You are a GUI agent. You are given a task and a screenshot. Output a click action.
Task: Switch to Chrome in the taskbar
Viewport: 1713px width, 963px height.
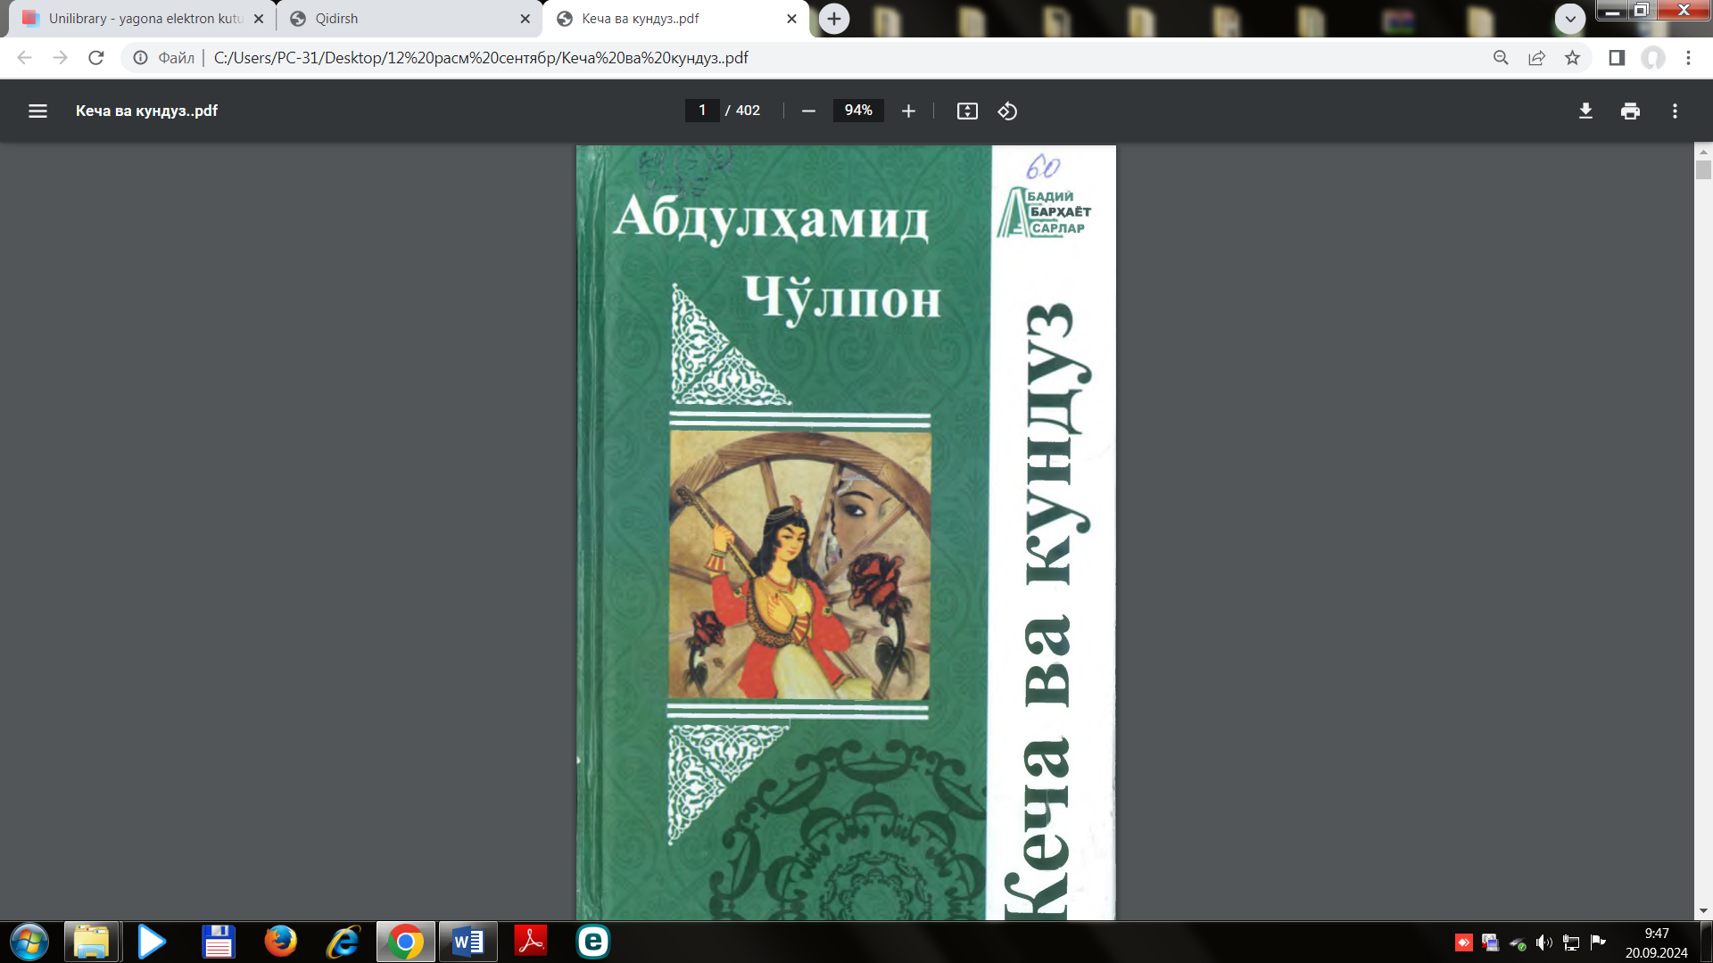[x=405, y=942]
